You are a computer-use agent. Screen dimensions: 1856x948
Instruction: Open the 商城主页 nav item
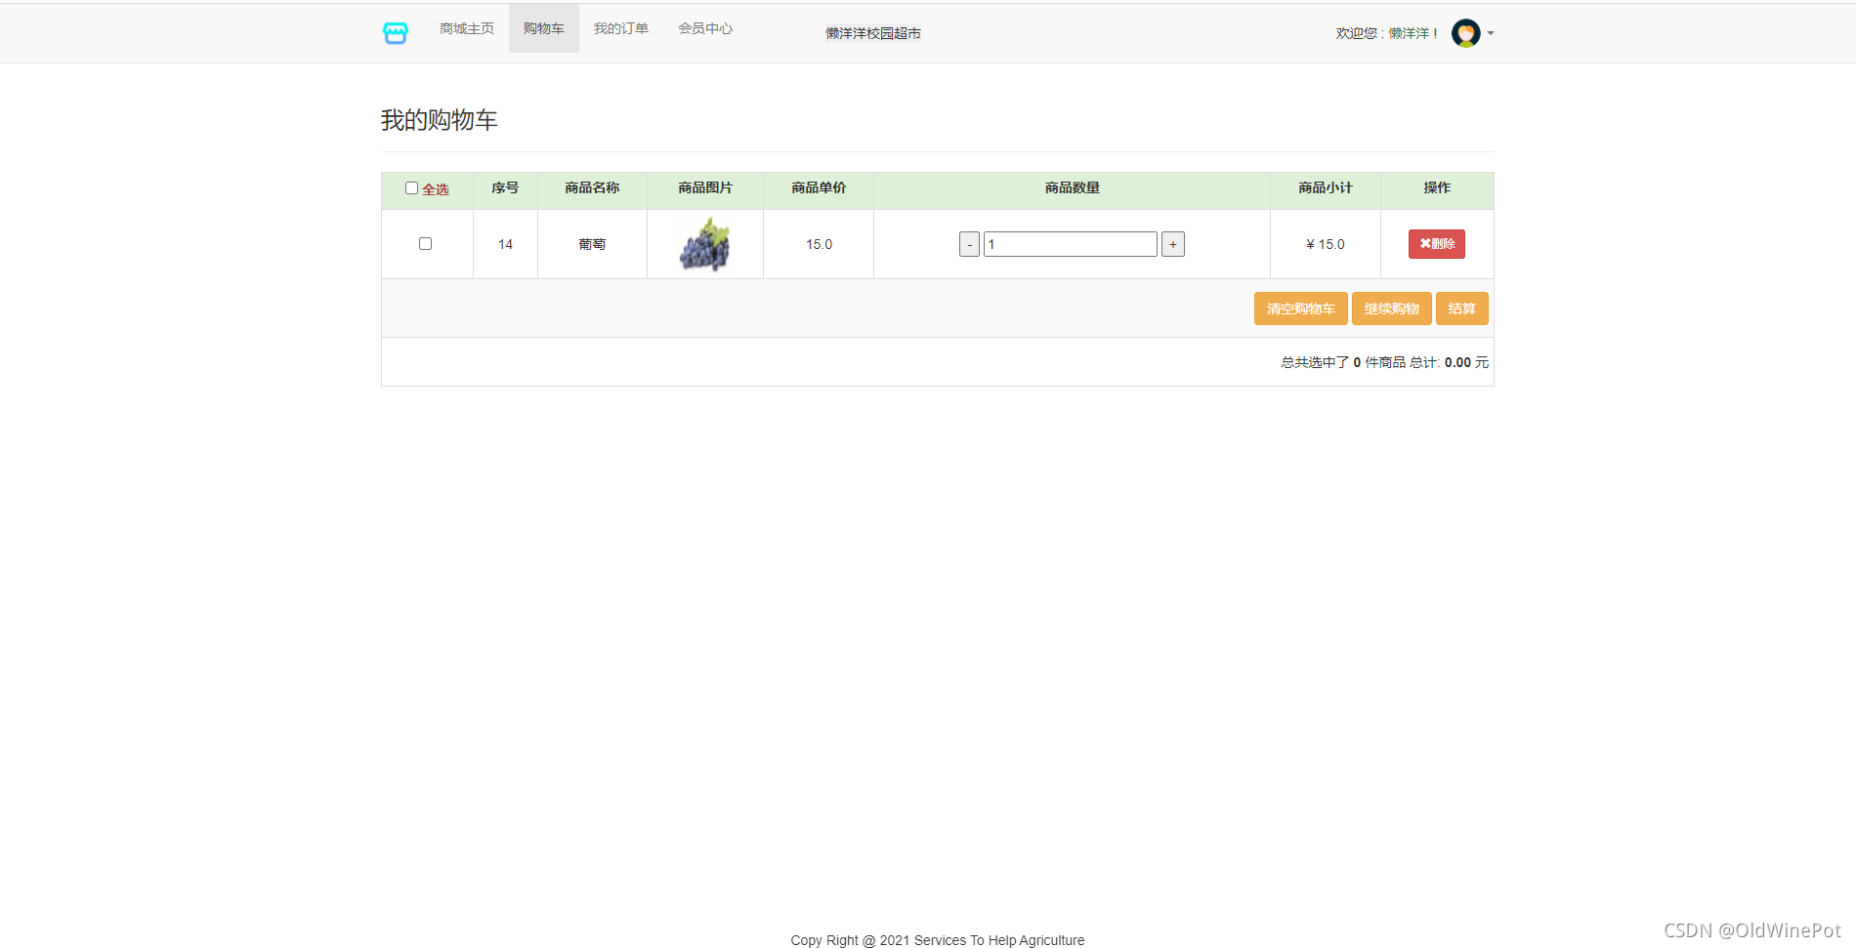click(467, 28)
